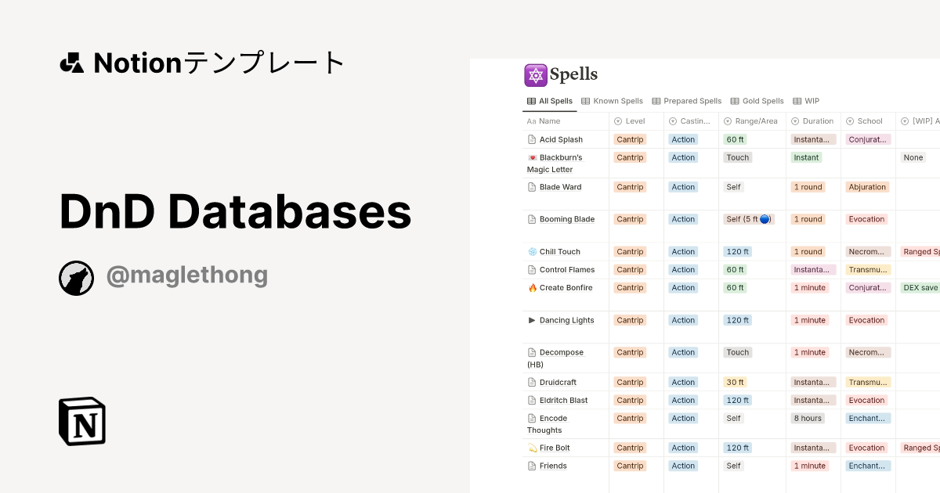Click the table icon next to Prepared Spells
Viewport: 940px width, 493px height.
click(656, 101)
